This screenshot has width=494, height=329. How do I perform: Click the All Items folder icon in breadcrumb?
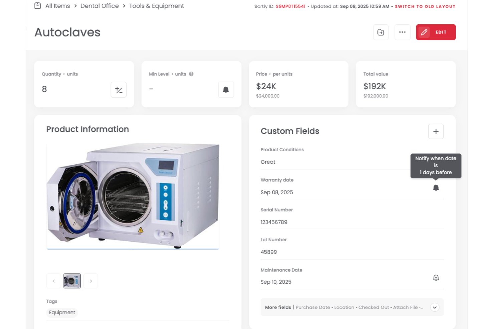point(38,6)
